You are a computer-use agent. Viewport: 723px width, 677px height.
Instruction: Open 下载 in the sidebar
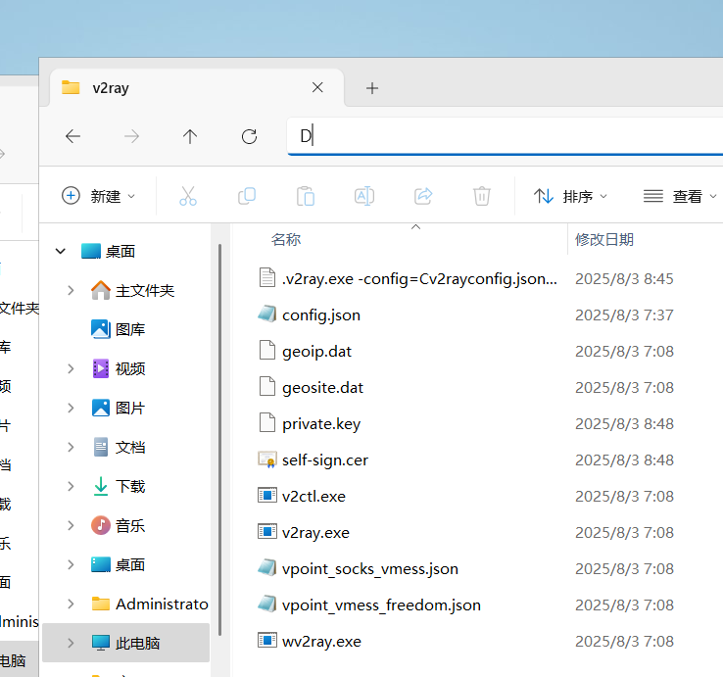click(x=119, y=487)
